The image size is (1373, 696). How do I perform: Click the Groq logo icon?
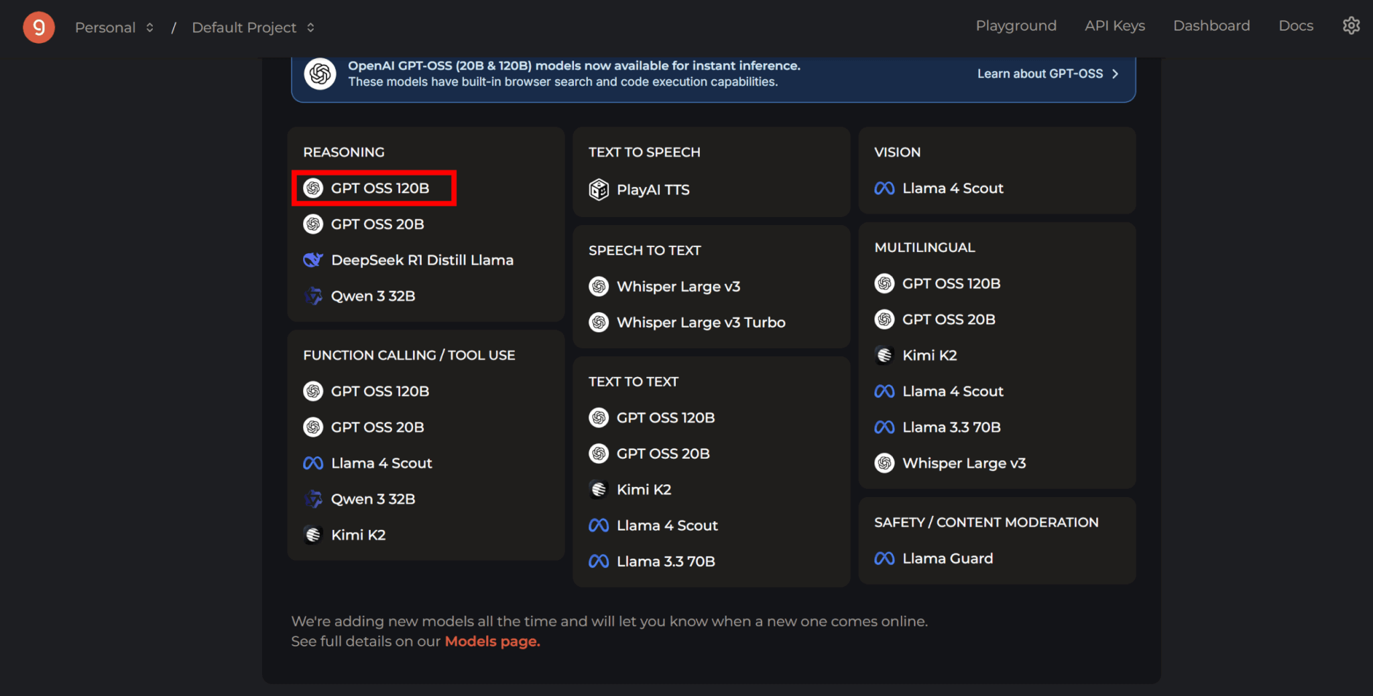[x=39, y=27]
